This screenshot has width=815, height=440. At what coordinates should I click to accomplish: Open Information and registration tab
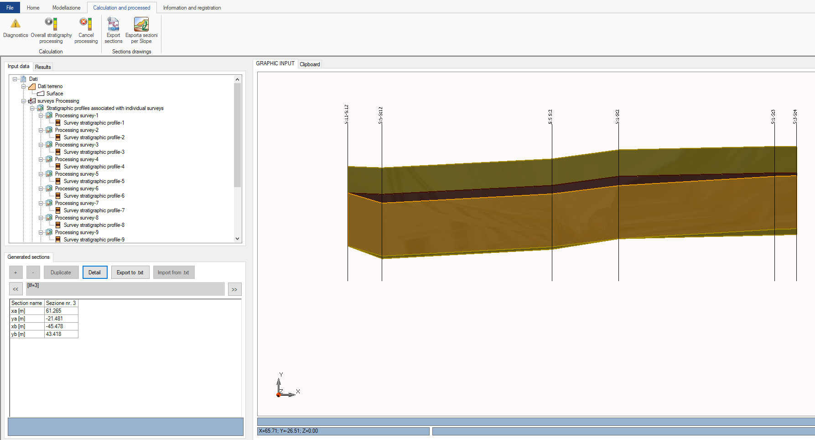[192, 8]
